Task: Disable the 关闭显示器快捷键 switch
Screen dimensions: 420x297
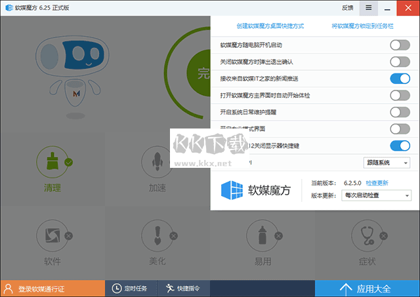Action: pos(400,146)
